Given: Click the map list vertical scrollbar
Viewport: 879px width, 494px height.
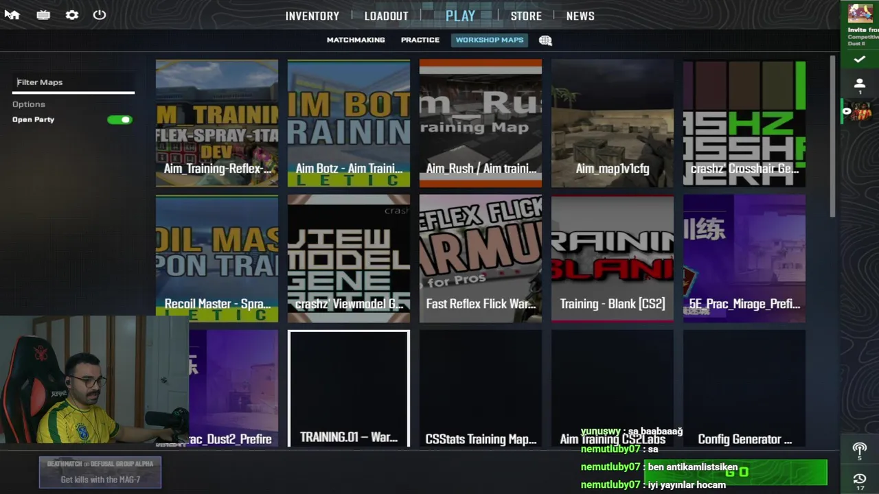Looking at the screenshot, I should [832, 137].
